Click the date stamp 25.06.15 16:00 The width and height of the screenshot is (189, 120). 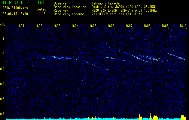pyautogui.click(x=15, y=14)
